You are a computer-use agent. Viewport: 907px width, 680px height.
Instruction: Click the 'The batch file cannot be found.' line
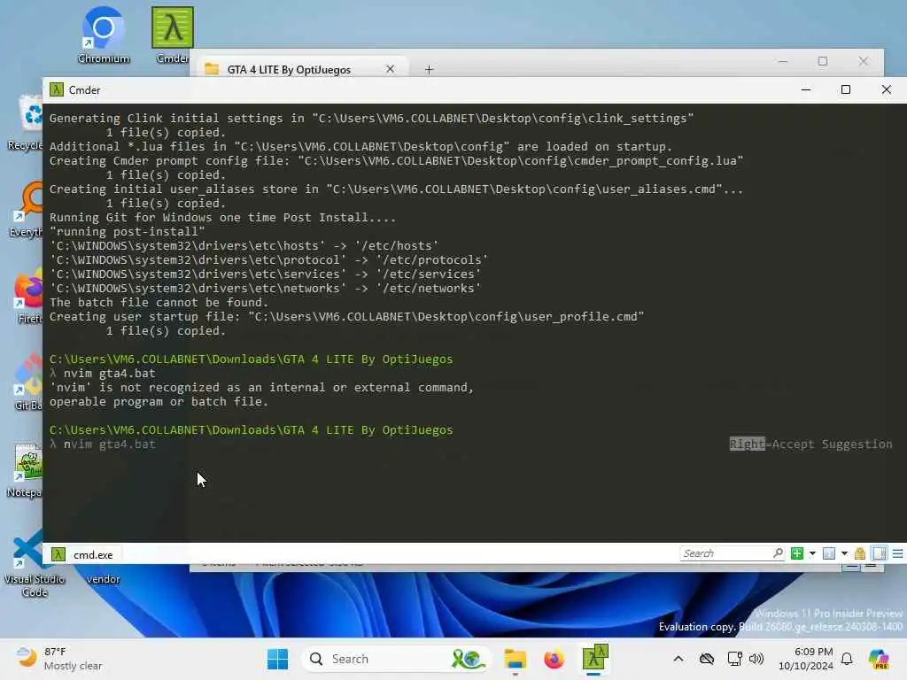click(159, 303)
